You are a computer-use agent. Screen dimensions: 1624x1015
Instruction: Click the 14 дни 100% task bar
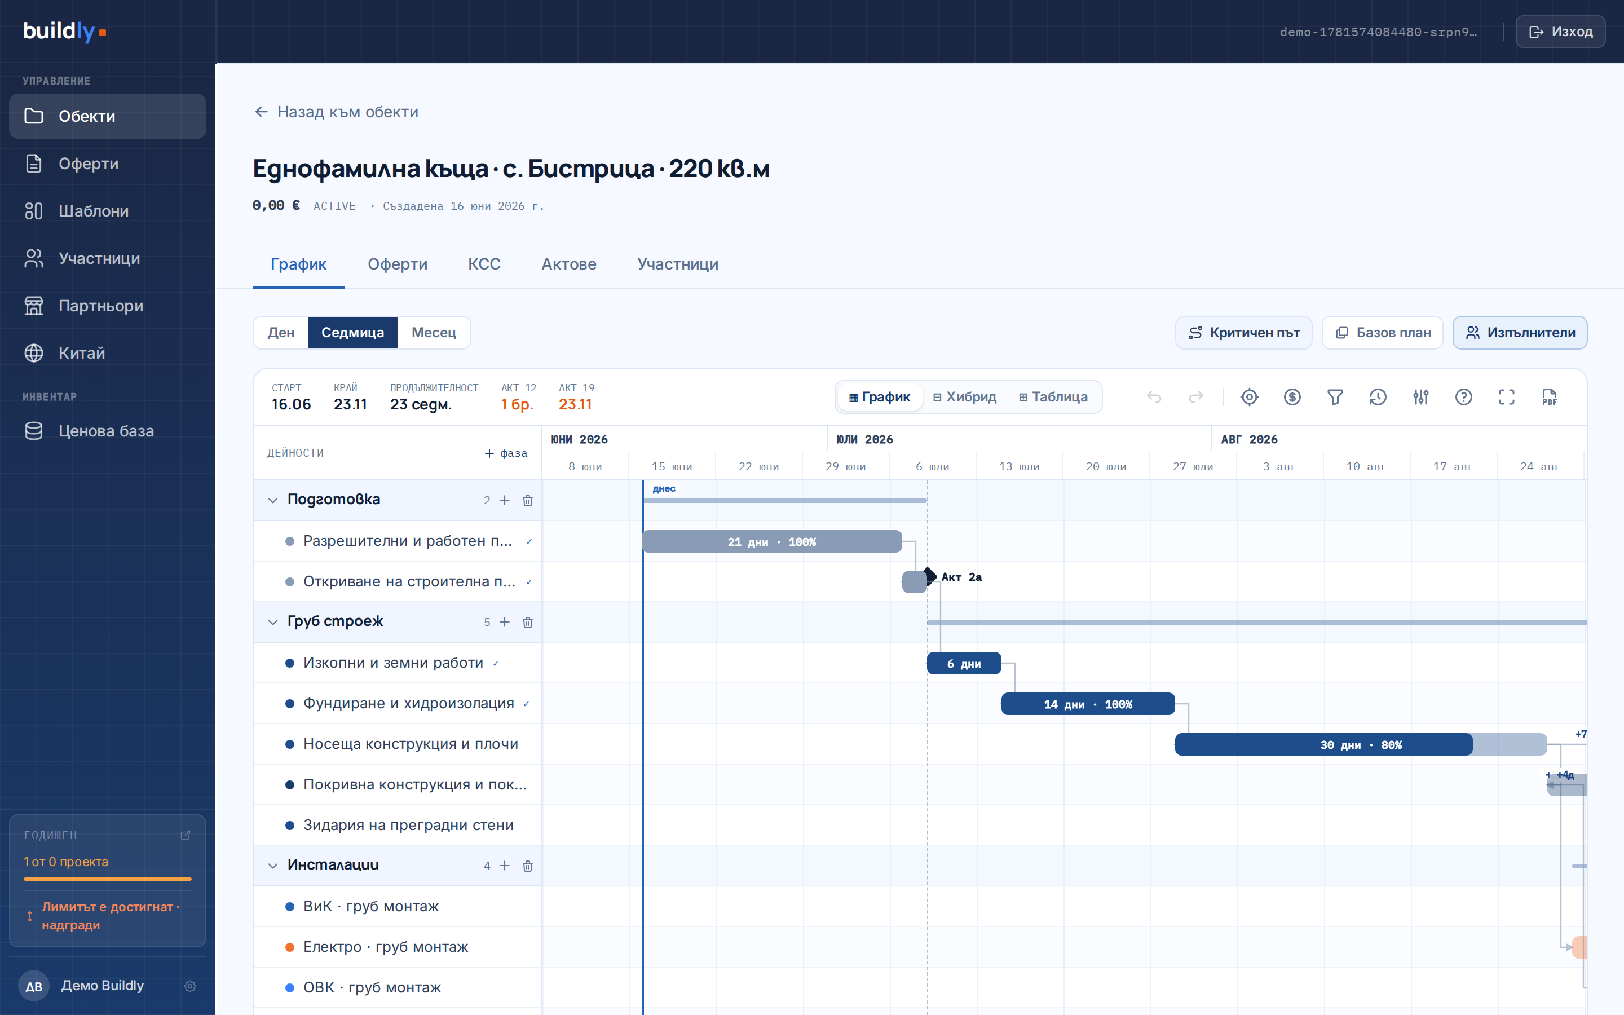point(1088,704)
